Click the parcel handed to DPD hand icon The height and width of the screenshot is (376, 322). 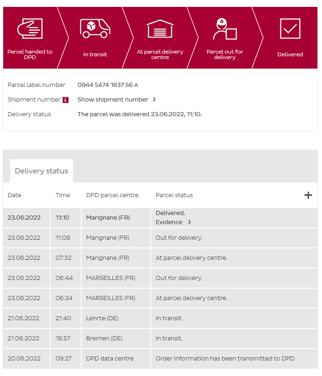click(30, 28)
